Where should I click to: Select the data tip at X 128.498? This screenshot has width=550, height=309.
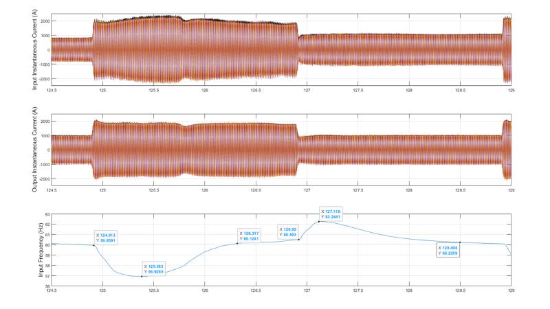pos(450,250)
